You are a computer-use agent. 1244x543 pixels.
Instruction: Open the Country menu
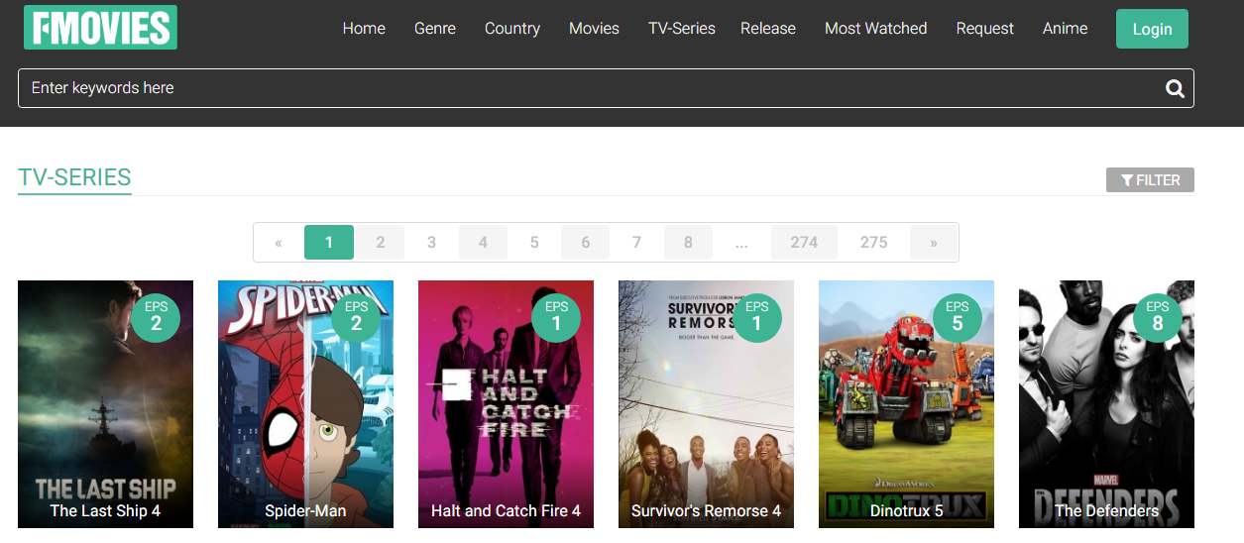pyautogui.click(x=512, y=29)
